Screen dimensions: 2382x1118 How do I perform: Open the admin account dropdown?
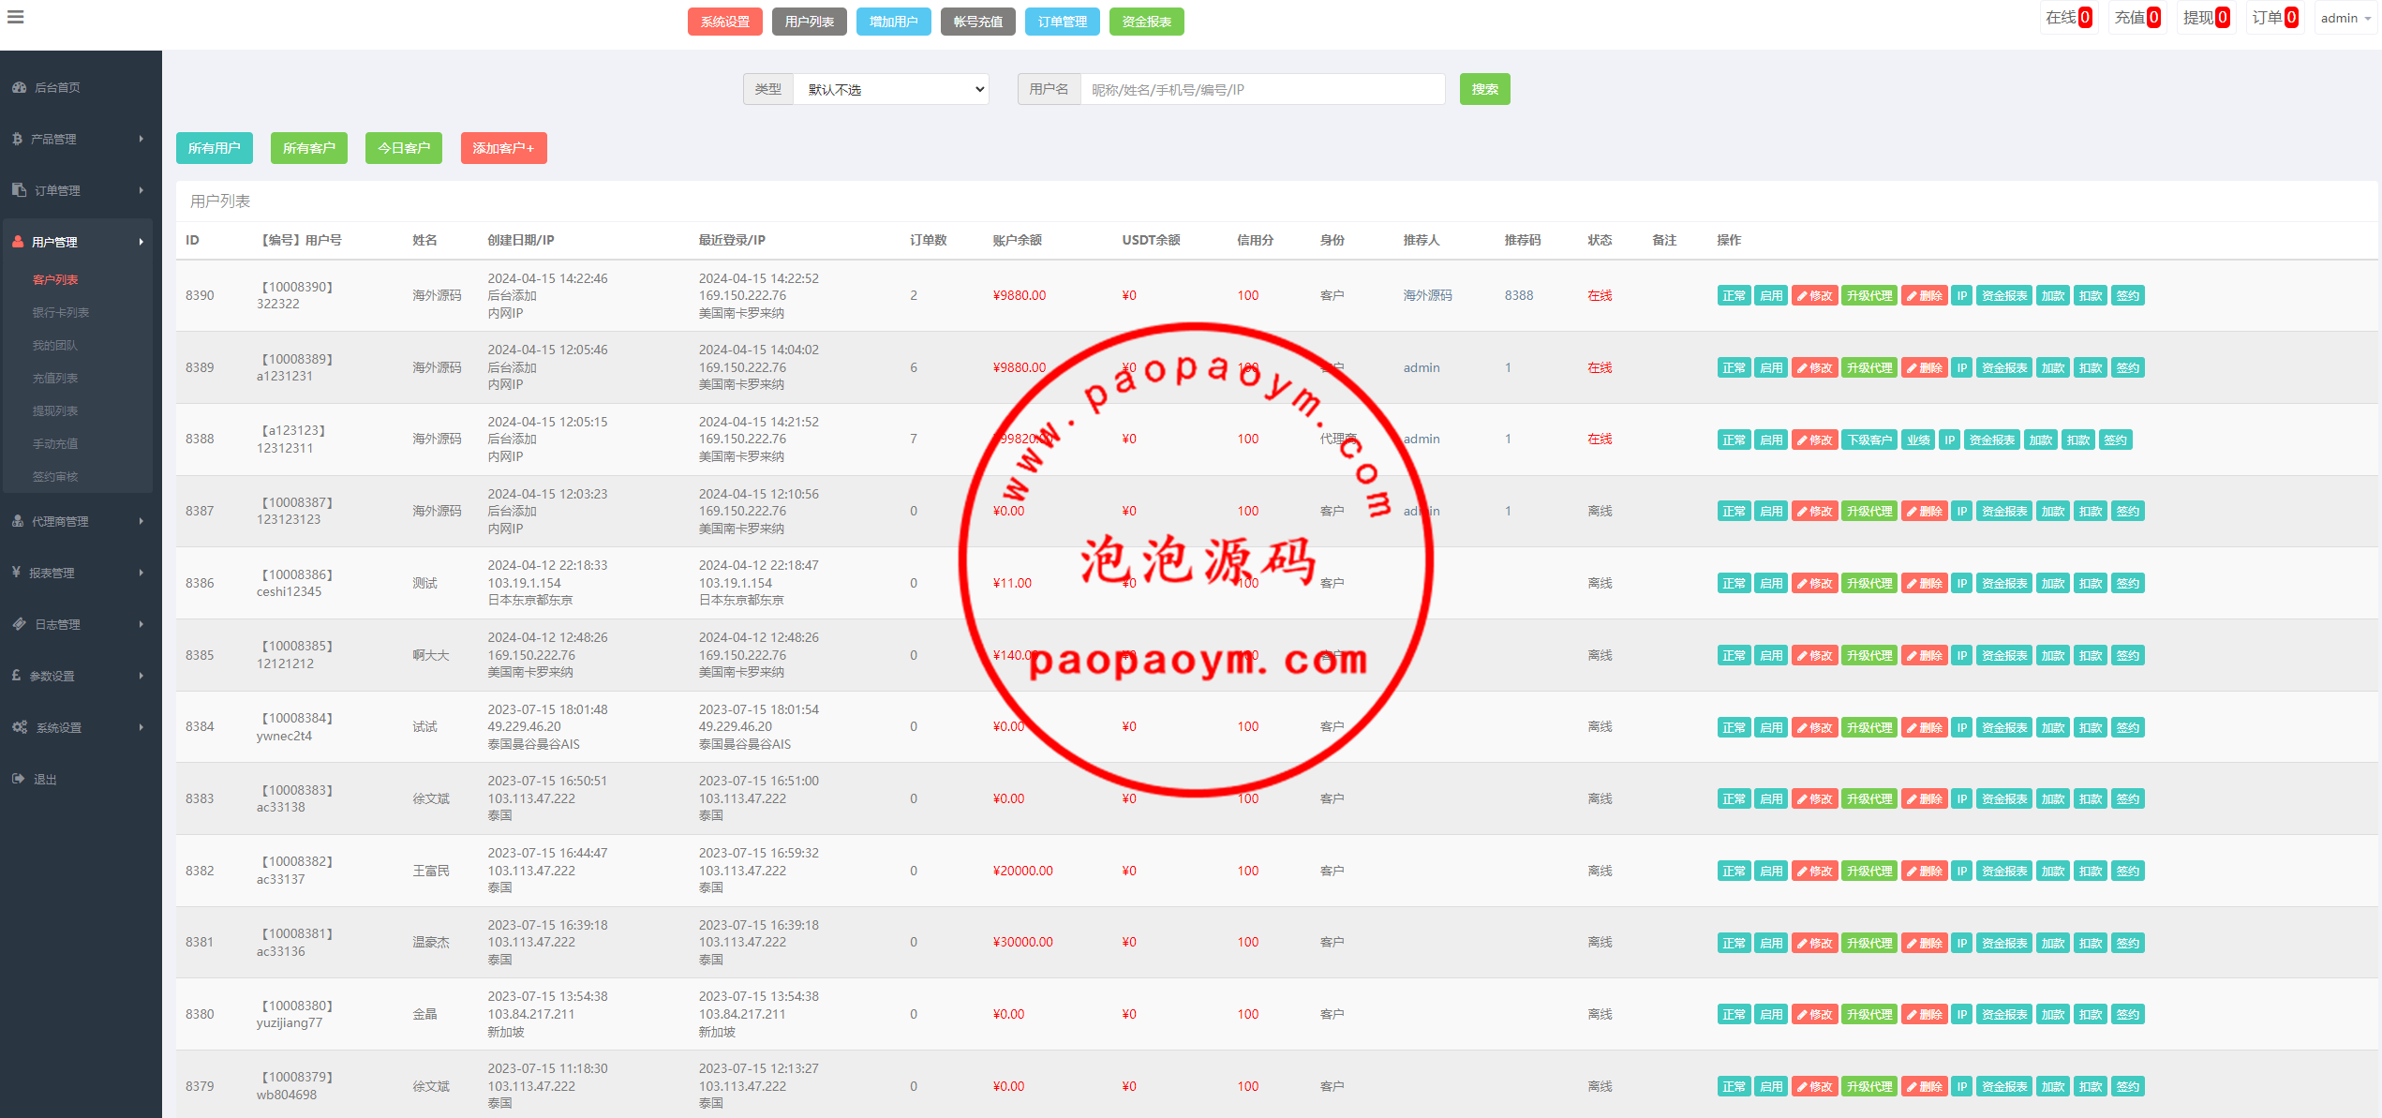point(2345,18)
